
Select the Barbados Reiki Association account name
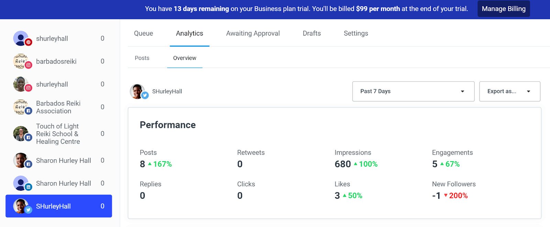click(58, 107)
